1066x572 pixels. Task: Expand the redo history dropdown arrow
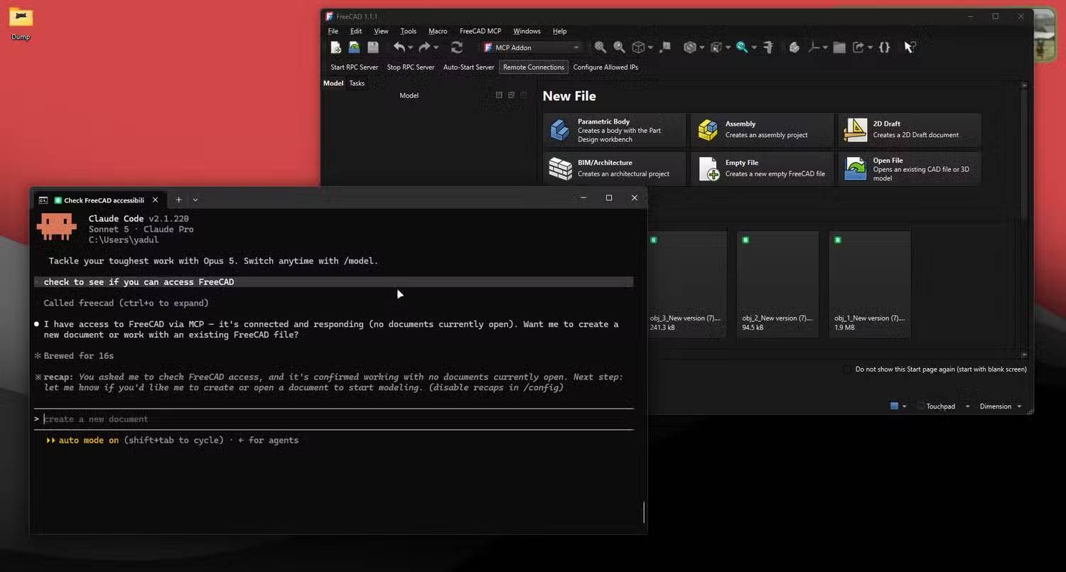click(x=436, y=48)
